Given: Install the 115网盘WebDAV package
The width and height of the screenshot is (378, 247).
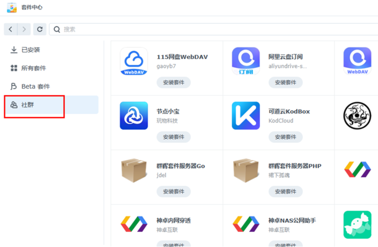Looking at the screenshot, I should (x=173, y=82).
